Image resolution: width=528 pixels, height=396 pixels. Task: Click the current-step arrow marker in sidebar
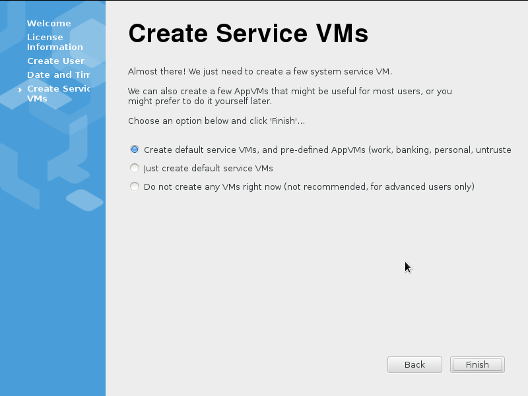click(x=20, y=90)
